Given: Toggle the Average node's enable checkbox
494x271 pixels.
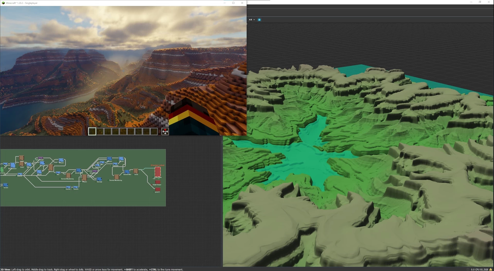Looking at the screenshot, I should (96, 182).
